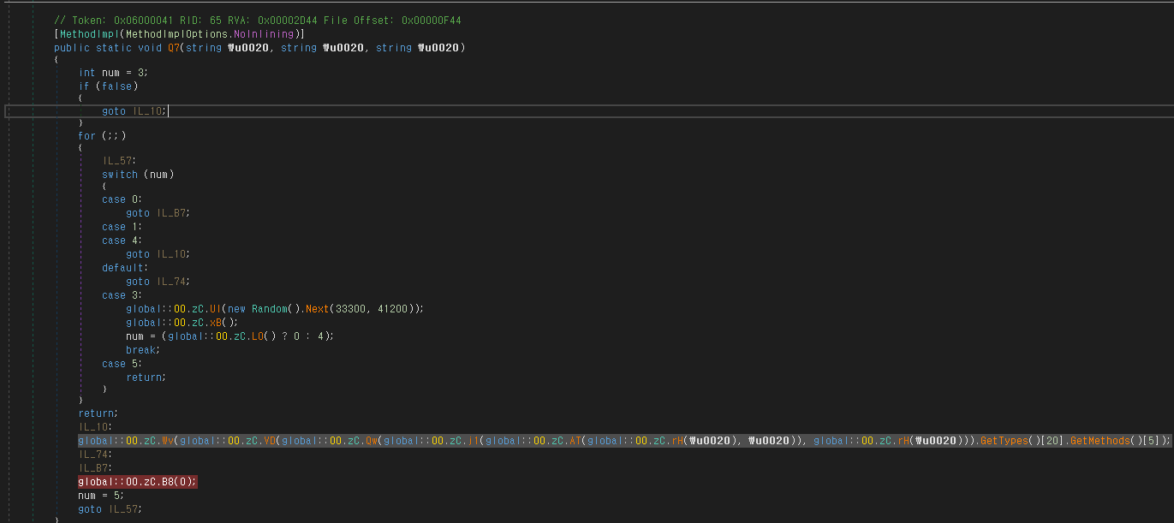Click the Token comment line at top
The image size is (1174, 523).
(259, 20)
